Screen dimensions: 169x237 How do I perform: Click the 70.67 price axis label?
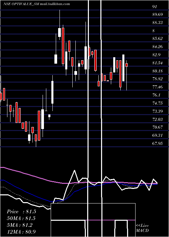tap(158, 127)
